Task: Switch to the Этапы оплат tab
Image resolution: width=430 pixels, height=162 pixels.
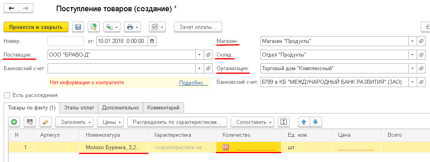Action: click(x=79, y=108)
